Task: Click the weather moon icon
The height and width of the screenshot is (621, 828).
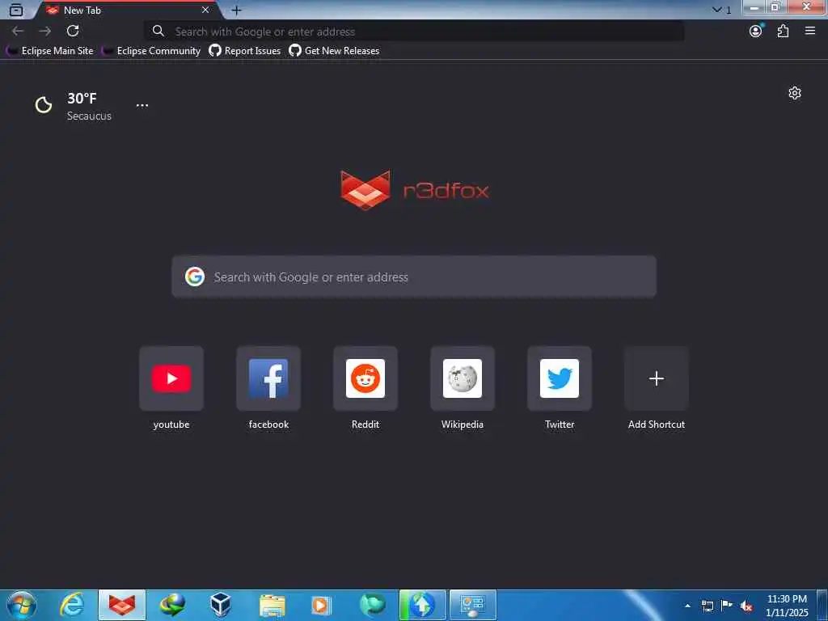Action: coord(44,105)
